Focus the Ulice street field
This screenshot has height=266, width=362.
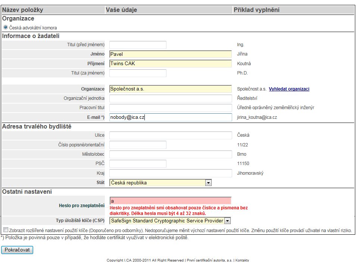coord(171,135)
